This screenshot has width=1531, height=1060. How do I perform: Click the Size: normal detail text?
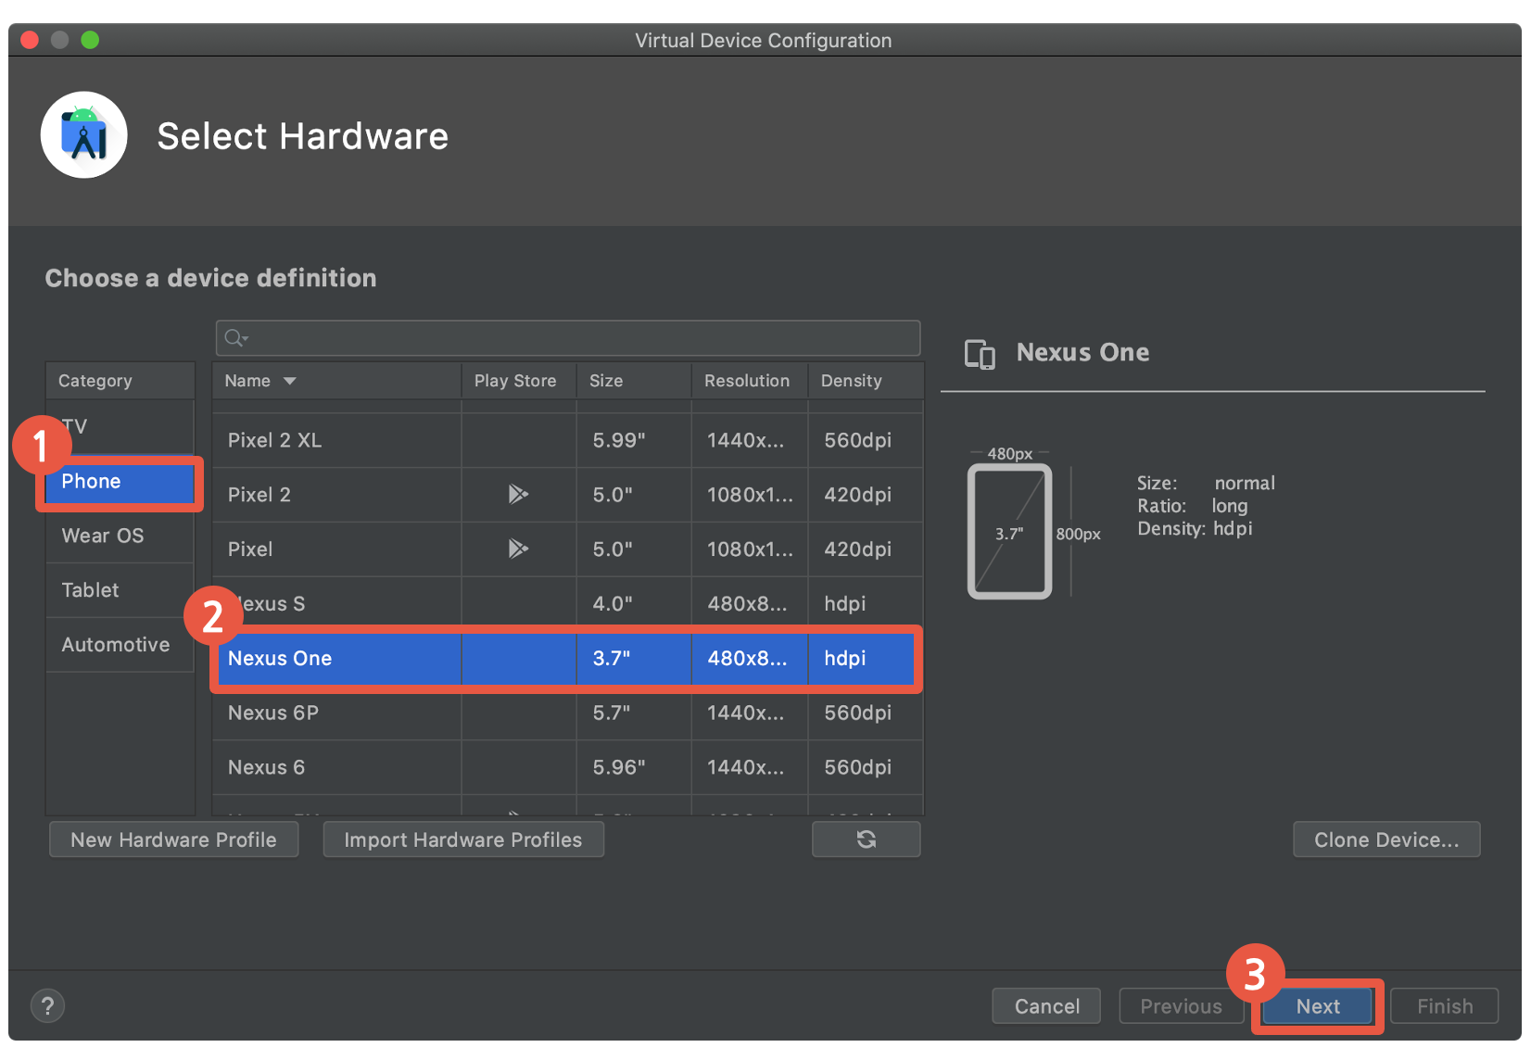coord(1206,484)
